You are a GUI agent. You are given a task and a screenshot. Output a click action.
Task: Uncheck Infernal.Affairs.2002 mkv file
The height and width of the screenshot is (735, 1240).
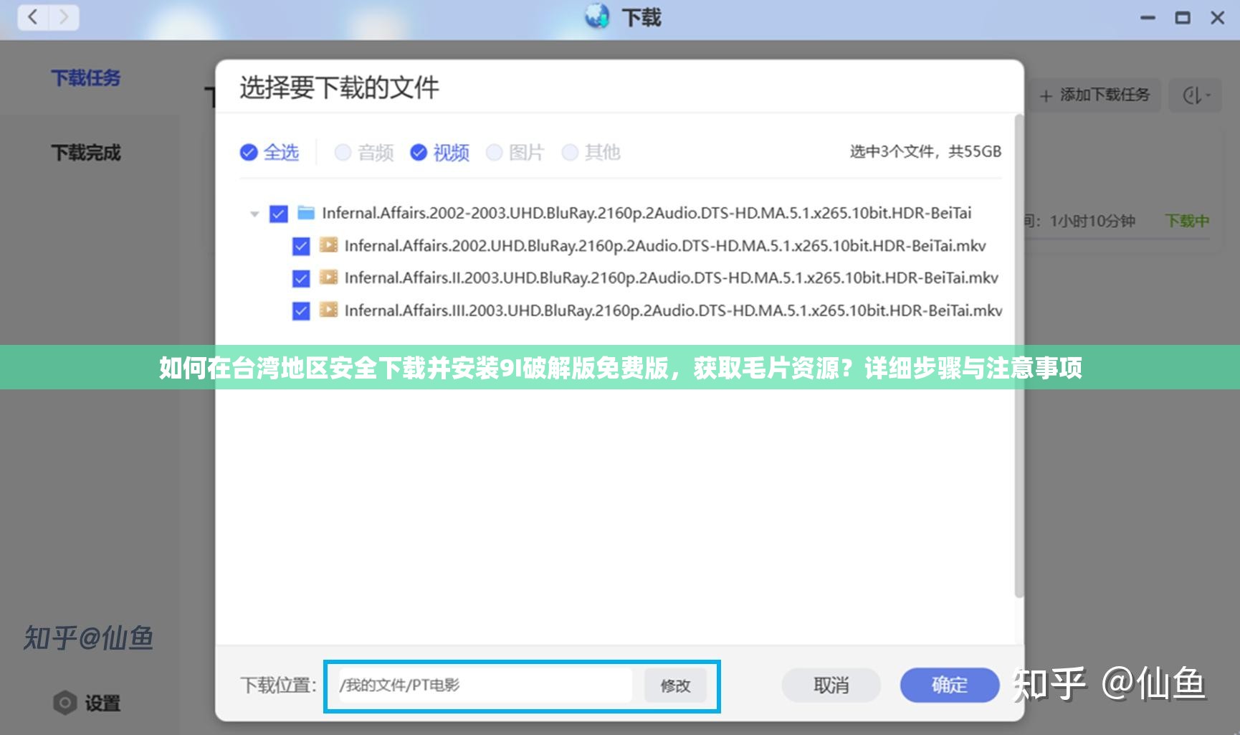coord(302,245)
